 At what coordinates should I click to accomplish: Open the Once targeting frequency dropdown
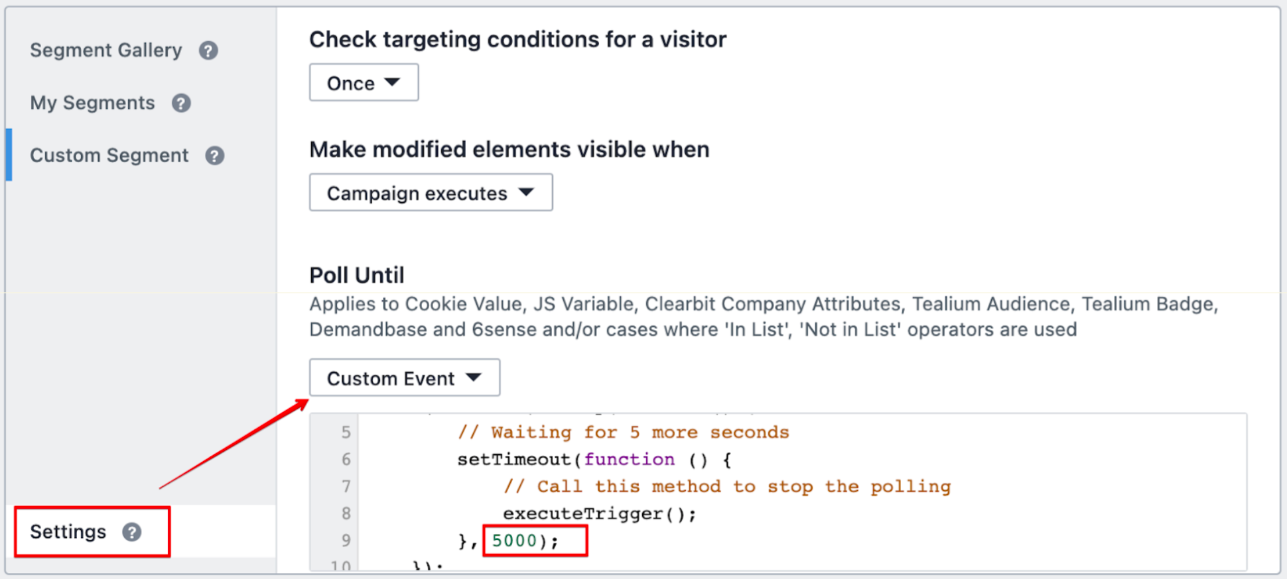pos(364,83)
